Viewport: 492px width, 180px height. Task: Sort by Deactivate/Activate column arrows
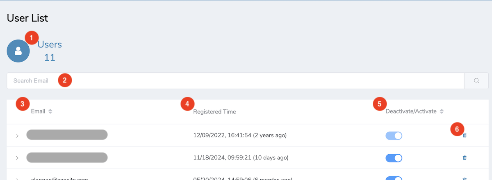[x=442, y=111]
